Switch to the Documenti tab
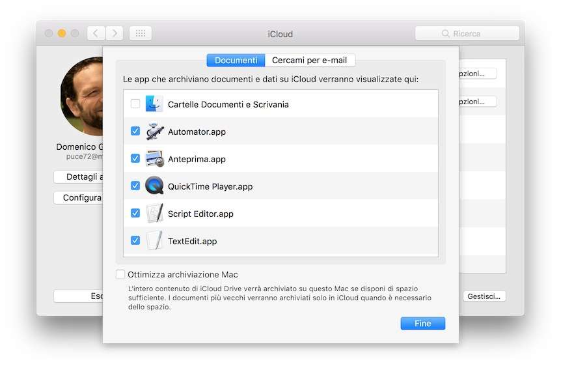This screenshot has height=368, width=561. [x=236, y=61]
